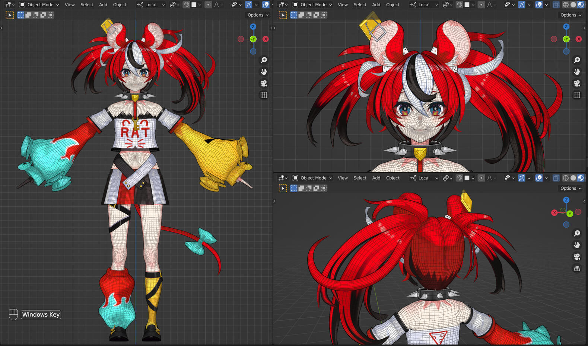Select wireframe shading globe in top-right viewport

coord(565,5)
